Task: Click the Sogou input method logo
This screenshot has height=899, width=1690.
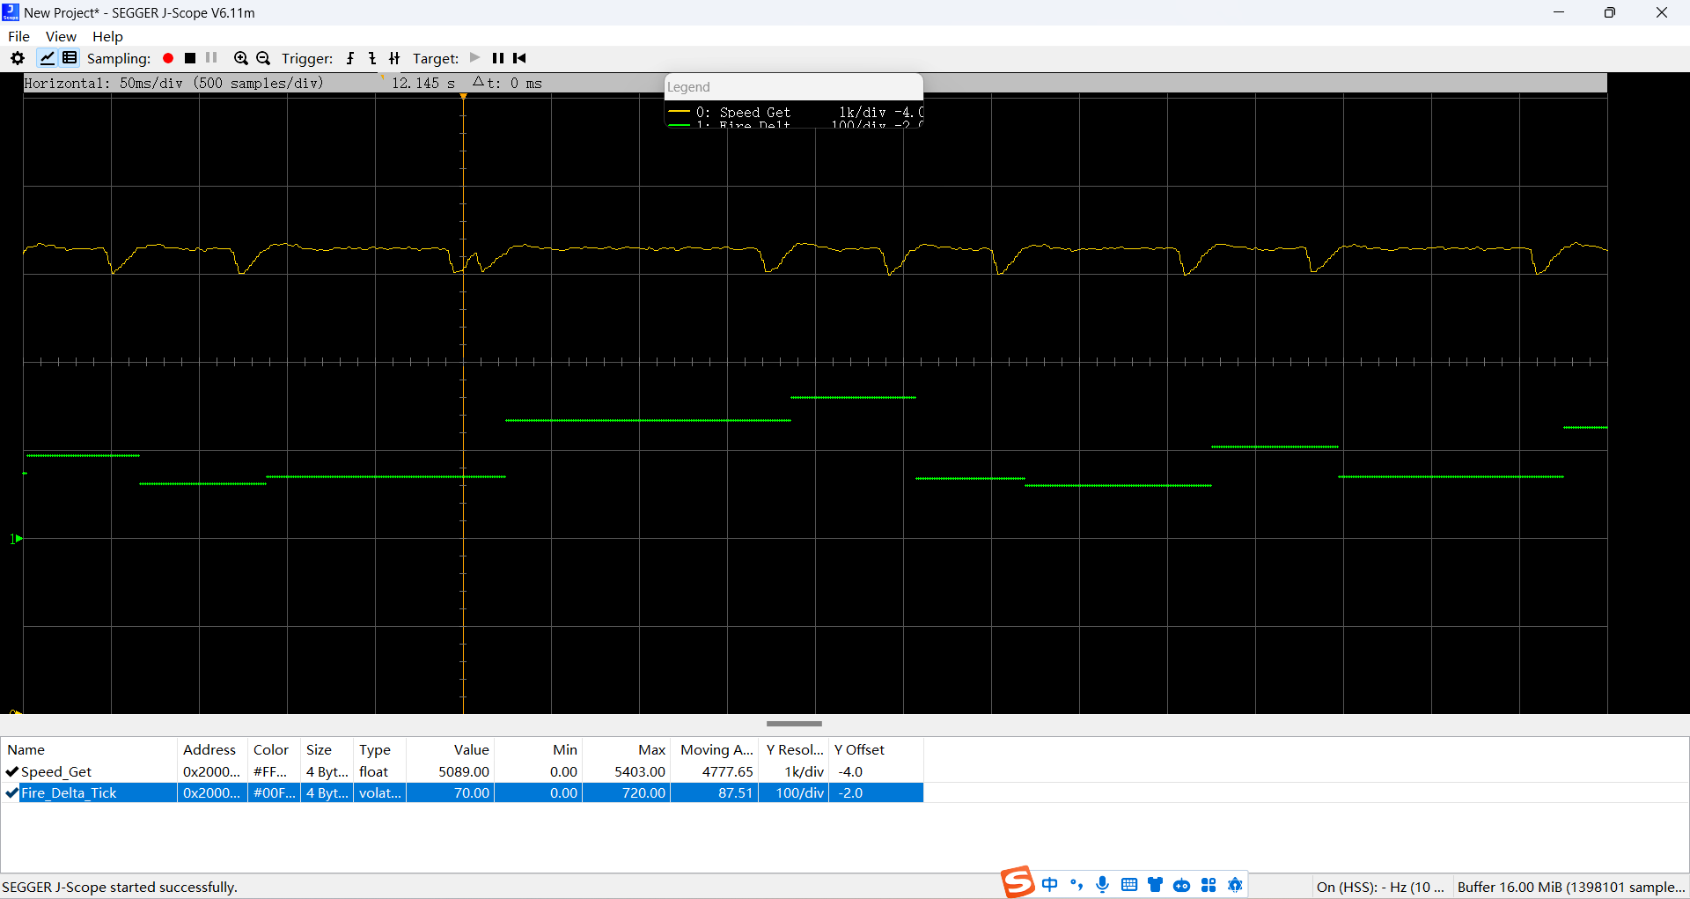Action: [x=1018, y=882]
